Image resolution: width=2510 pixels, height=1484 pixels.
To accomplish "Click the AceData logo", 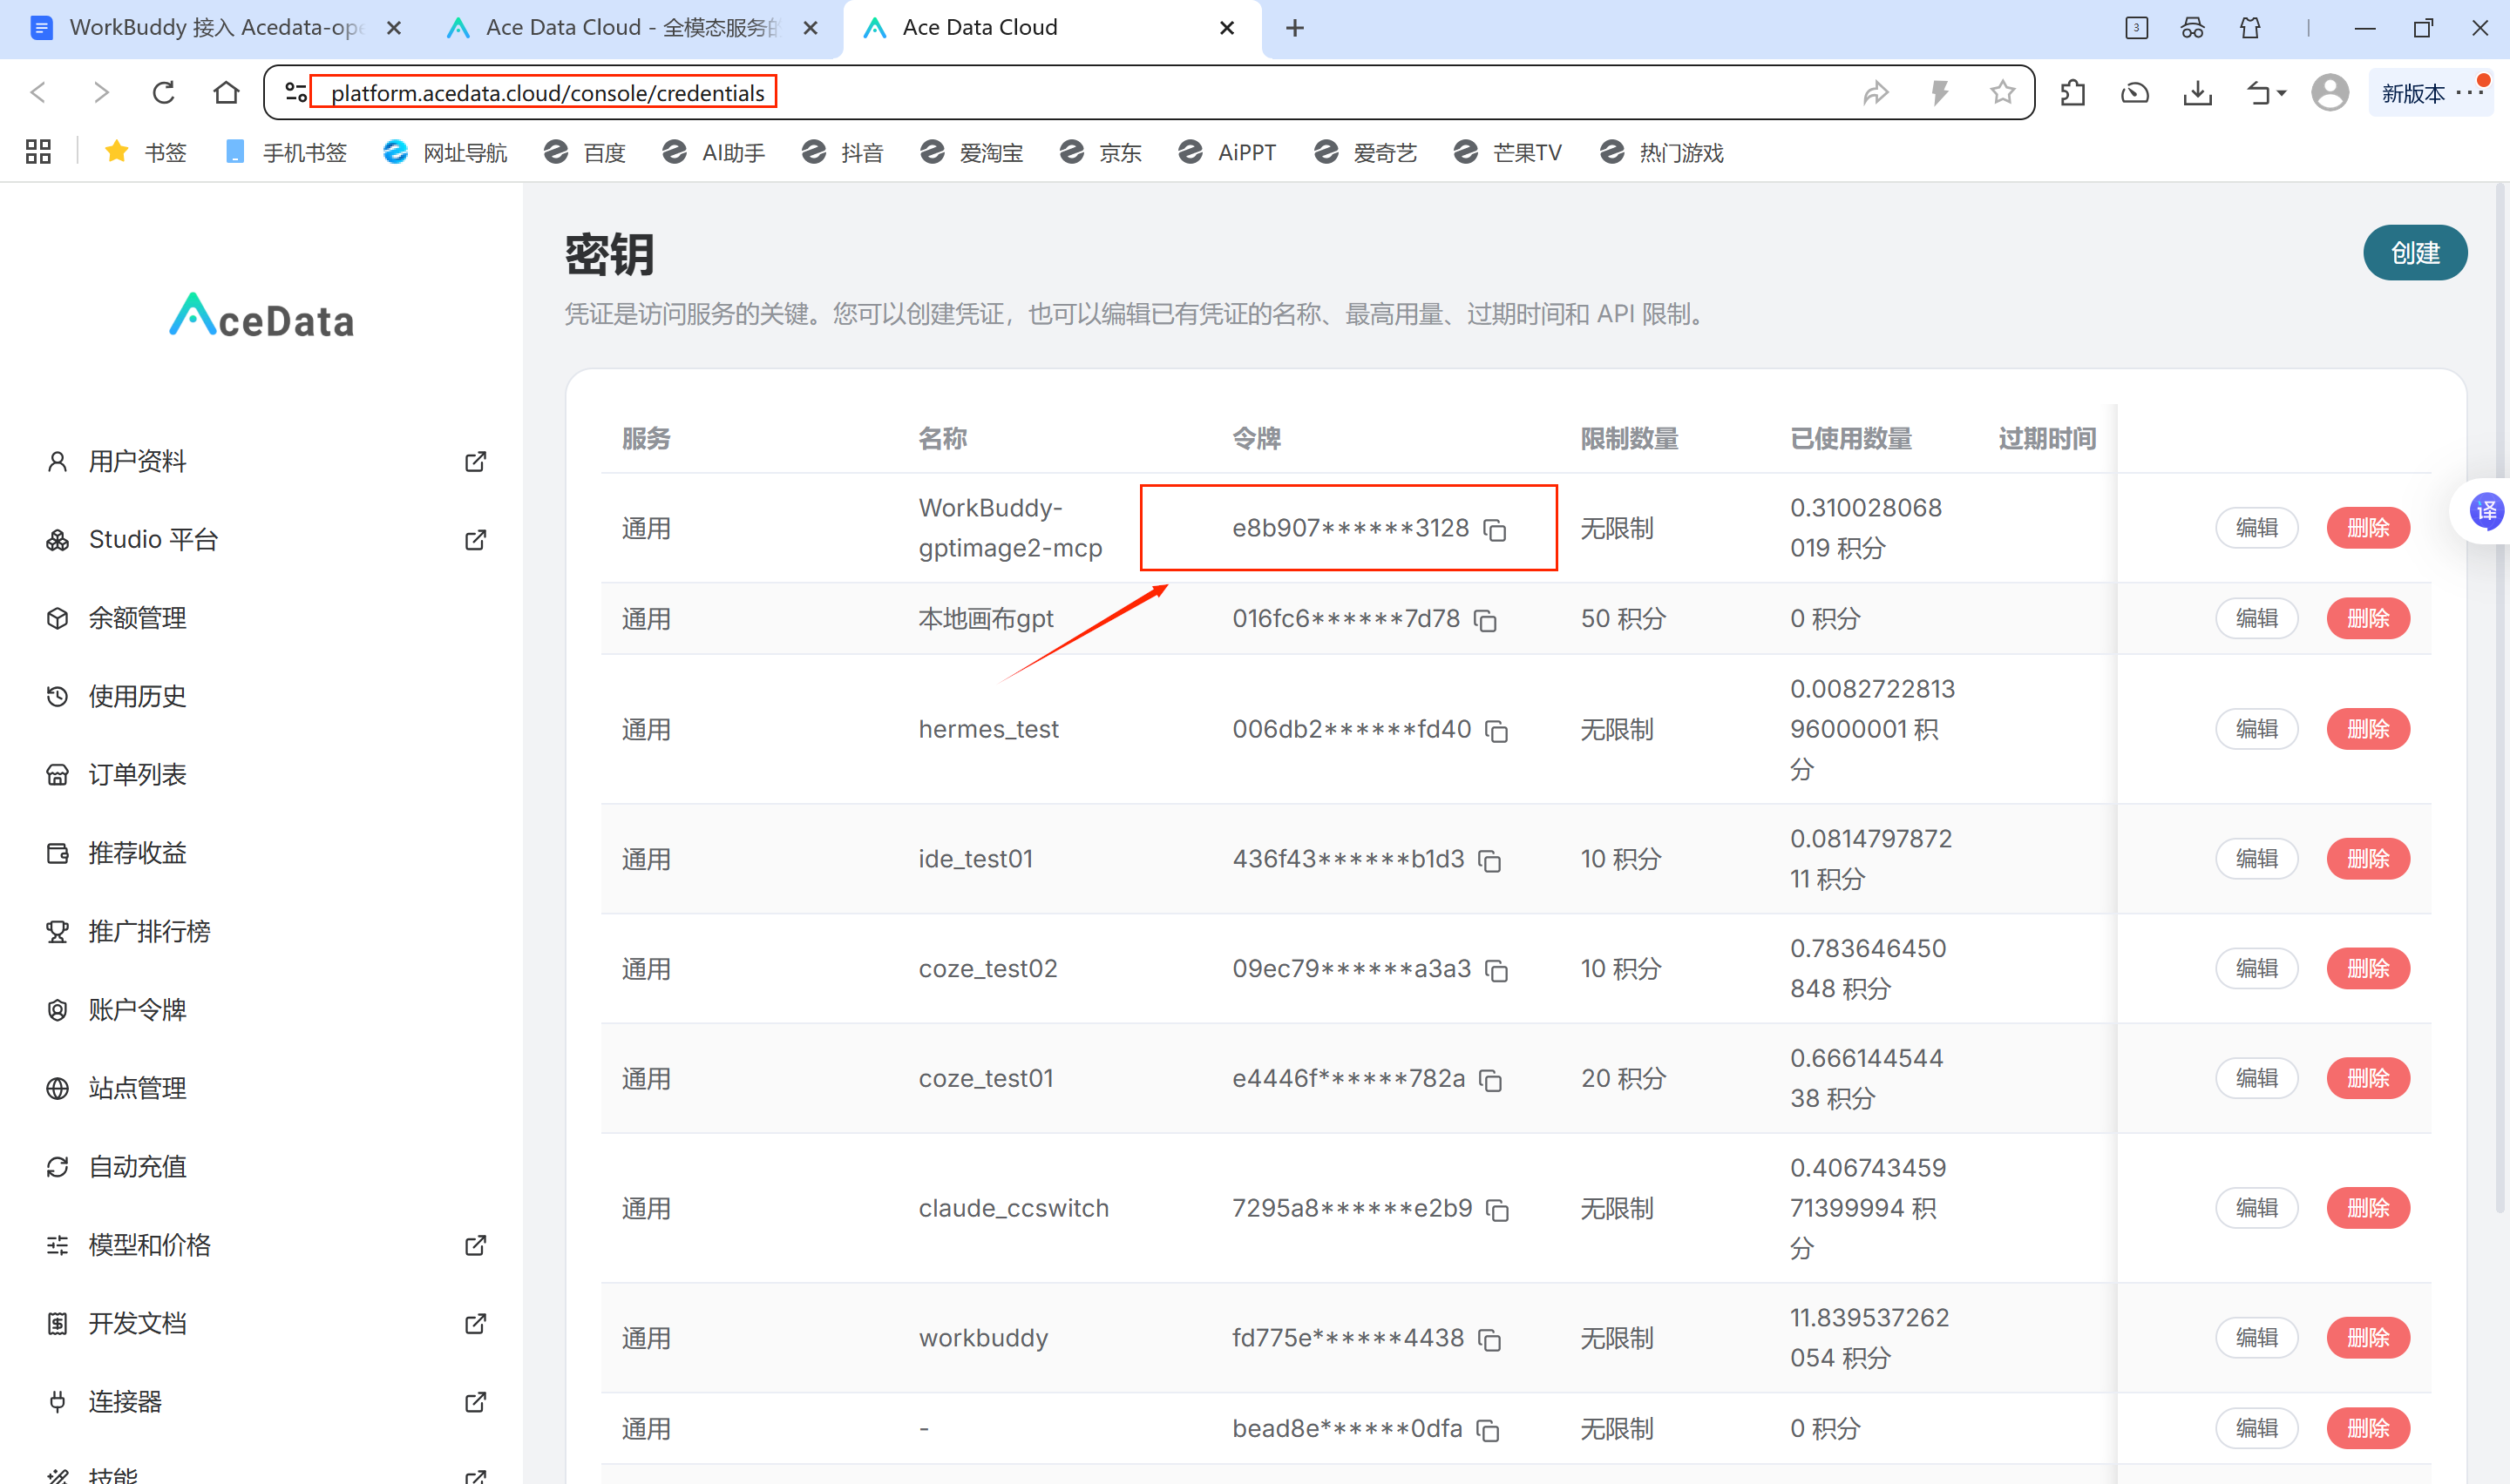I will pyautogui.click(x=261, y=315).
